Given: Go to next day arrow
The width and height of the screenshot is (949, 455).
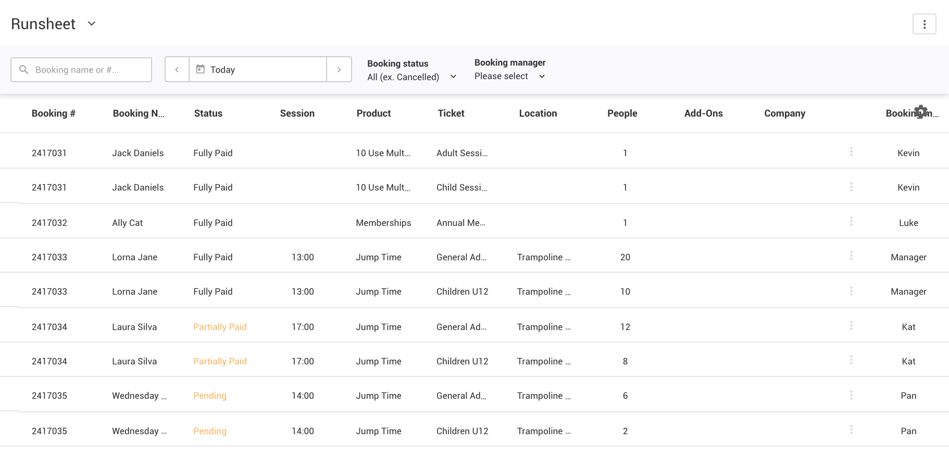Looking at the screenshot, I should click(x=339, y=69).
